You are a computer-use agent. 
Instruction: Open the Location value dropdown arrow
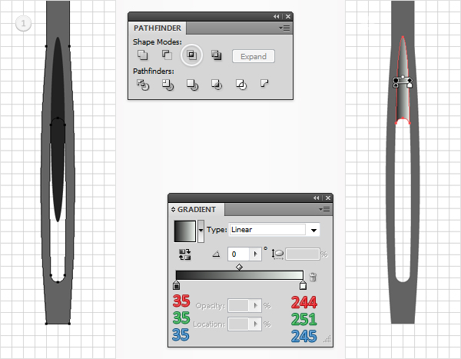(x=256, y=324)
